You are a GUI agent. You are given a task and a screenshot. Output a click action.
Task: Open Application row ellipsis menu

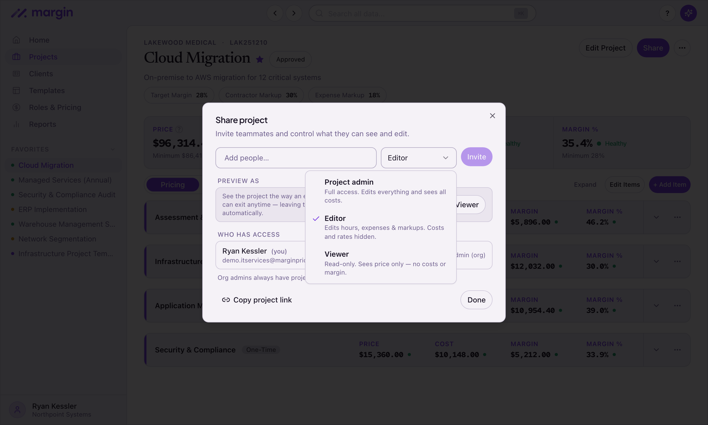tap(677, 306)
